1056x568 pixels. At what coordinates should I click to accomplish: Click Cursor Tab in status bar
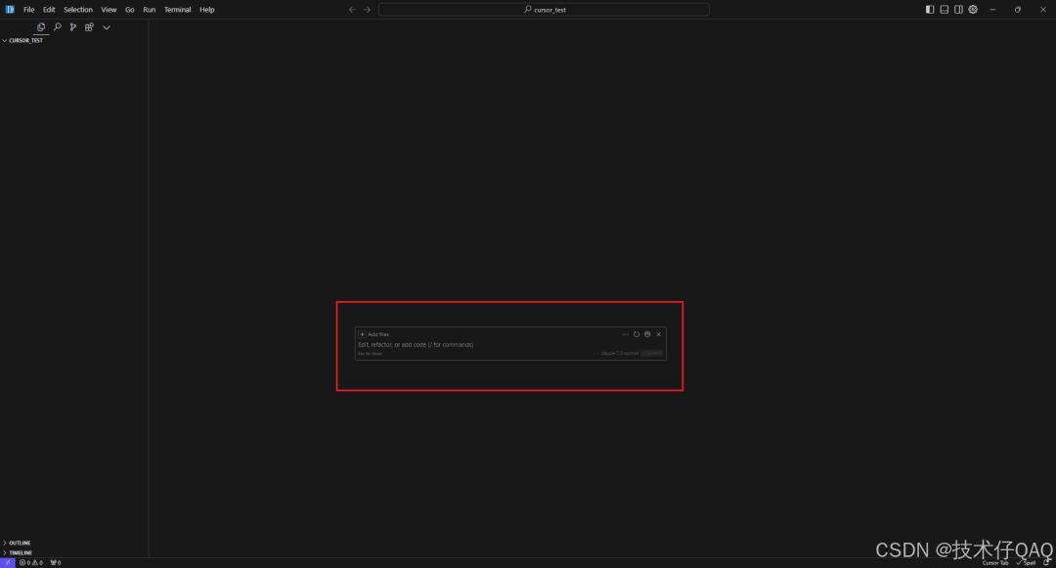coord(995,562)
